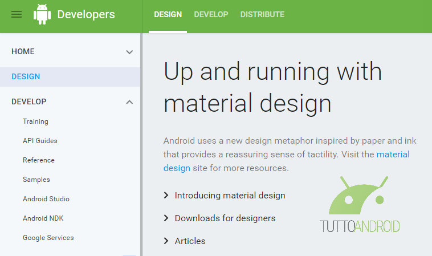Expand arrow beside Downloads for designers
The width and height of the screenshot is (432, 256).
tap(166, 218)
